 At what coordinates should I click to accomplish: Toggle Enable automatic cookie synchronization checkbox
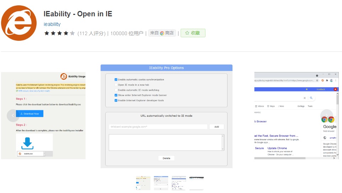[116, 79]
